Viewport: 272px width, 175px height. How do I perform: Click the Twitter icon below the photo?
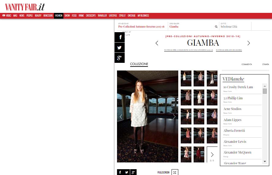click(x=127, y=172)
